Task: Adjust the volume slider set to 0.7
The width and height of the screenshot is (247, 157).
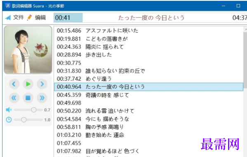Action: point(28,110)
